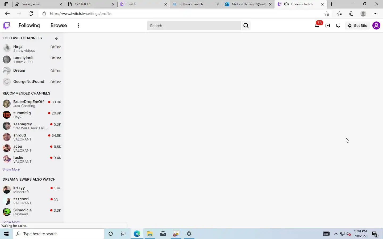This screenshot has height=239, width=383.
Task: Show hidden system tray icons
Action: click(x=336, y=234)
